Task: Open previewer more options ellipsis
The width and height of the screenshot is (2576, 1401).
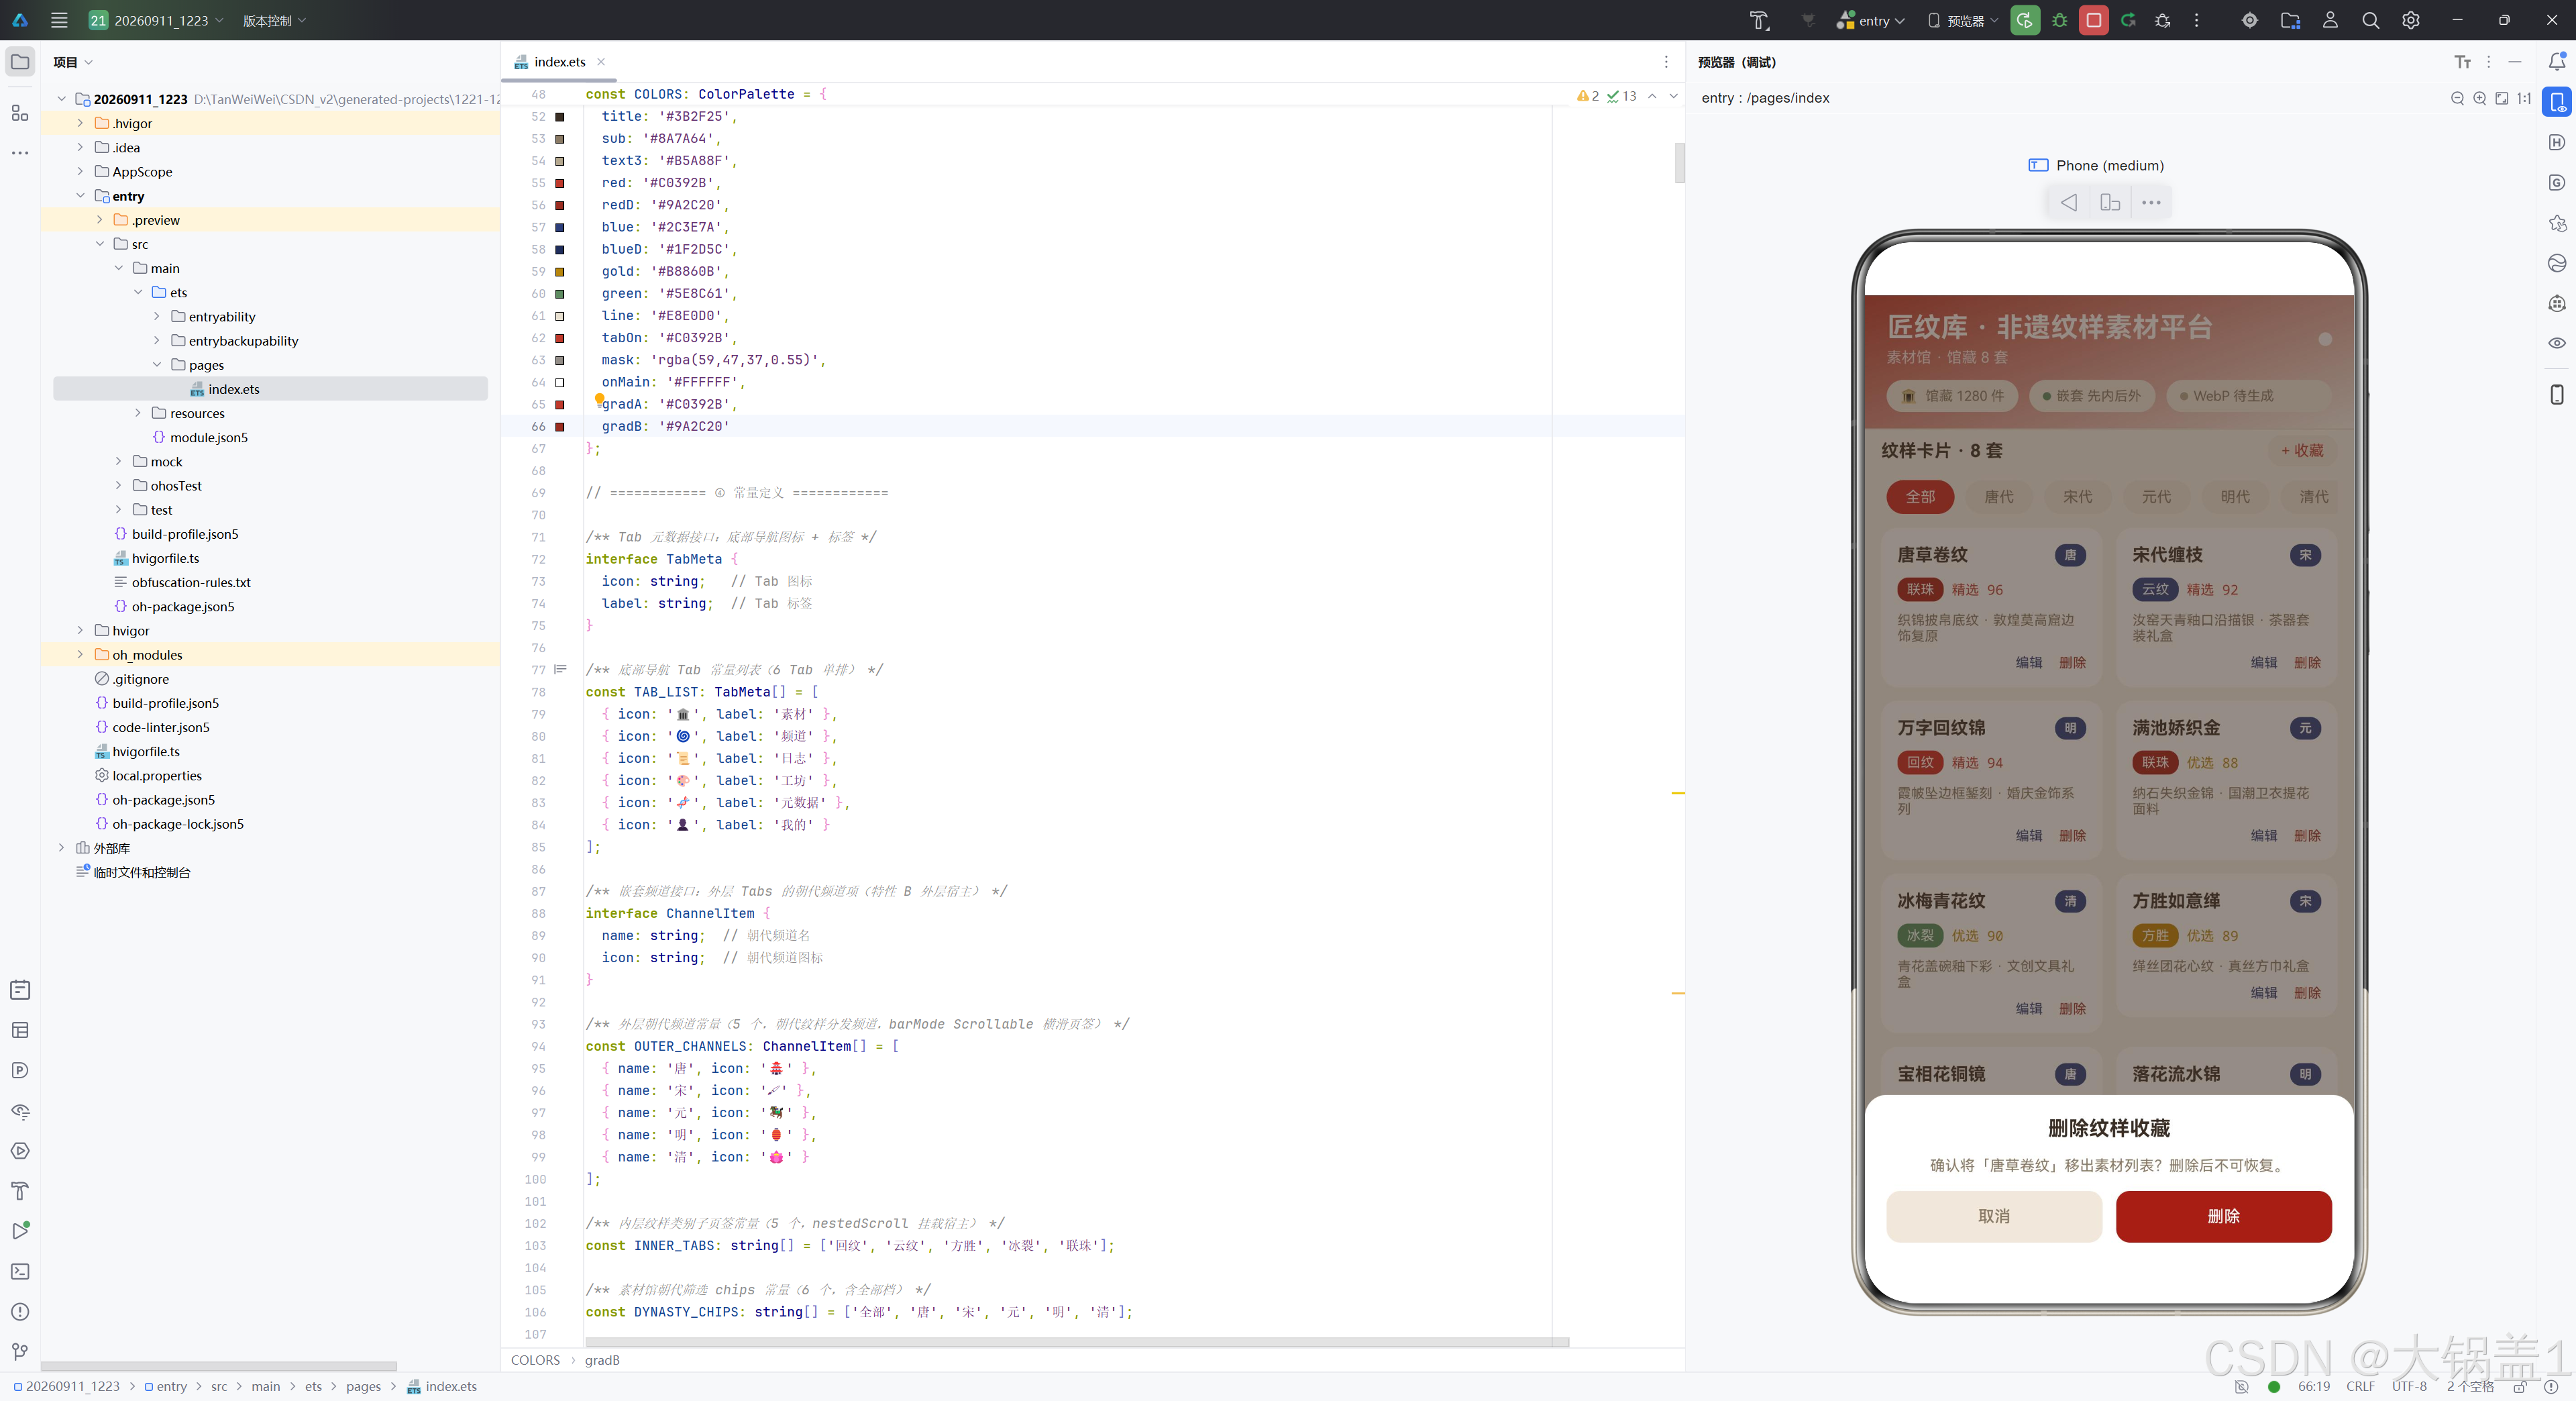Action: pos(2151,203)
